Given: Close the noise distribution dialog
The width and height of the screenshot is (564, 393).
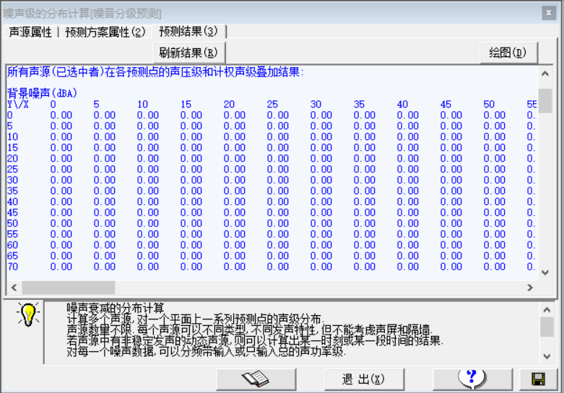Looking at the screenshot, I should tap(549, 13).
